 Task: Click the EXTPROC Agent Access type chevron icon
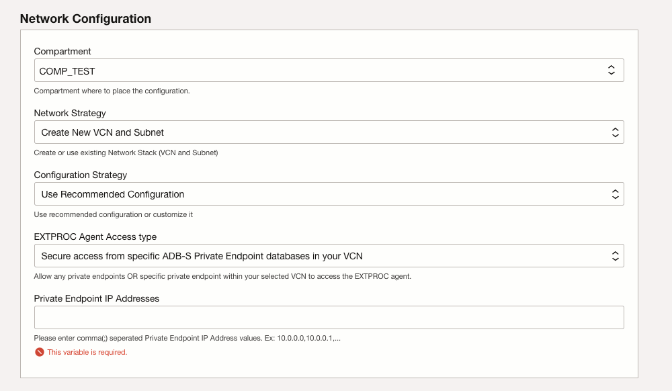616,255
